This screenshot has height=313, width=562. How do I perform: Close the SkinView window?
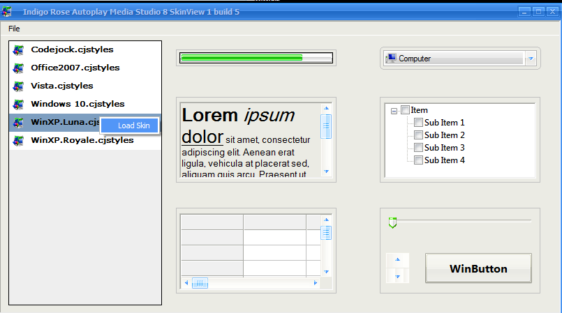(553, 12)
